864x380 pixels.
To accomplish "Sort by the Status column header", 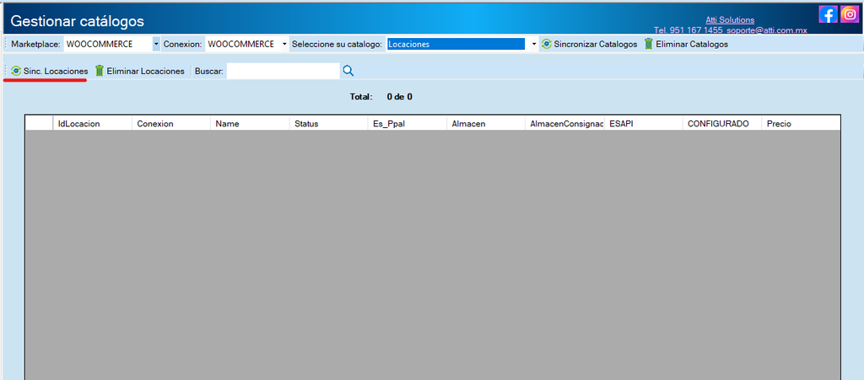I will [x=328, y=124].
